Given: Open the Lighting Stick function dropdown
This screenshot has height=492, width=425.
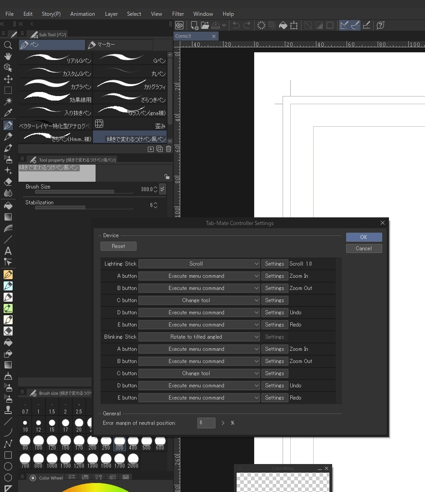Looking at the screenshot, I should coord(199,263).
